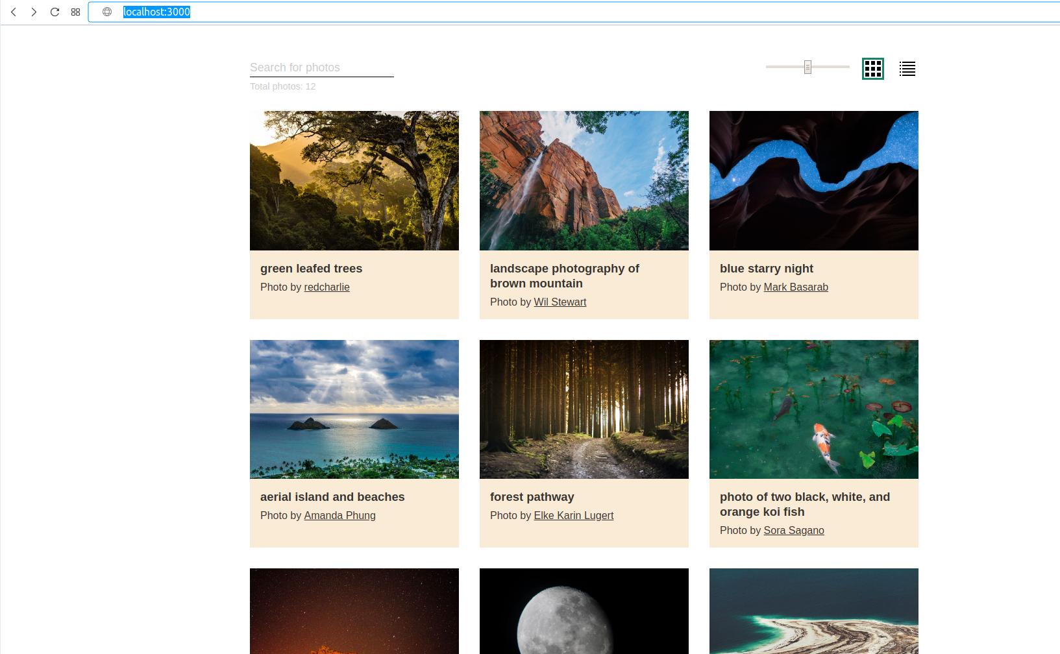The width and height of the screenshot is (1060, 654).
Task: Open Wil Stewart's profile link
Action: tap(560, 302)
